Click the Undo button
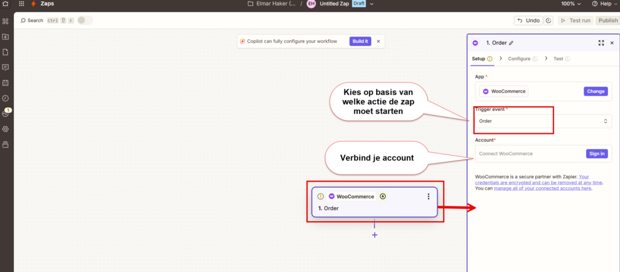 pos(528,21)
